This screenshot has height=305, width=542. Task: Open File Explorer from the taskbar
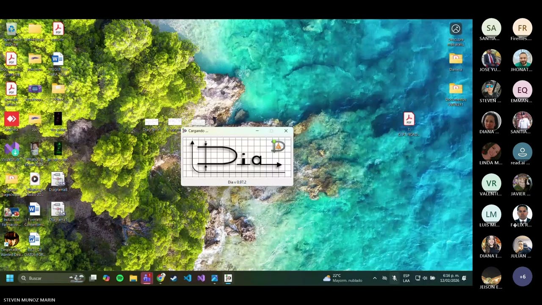coord(133,278)
